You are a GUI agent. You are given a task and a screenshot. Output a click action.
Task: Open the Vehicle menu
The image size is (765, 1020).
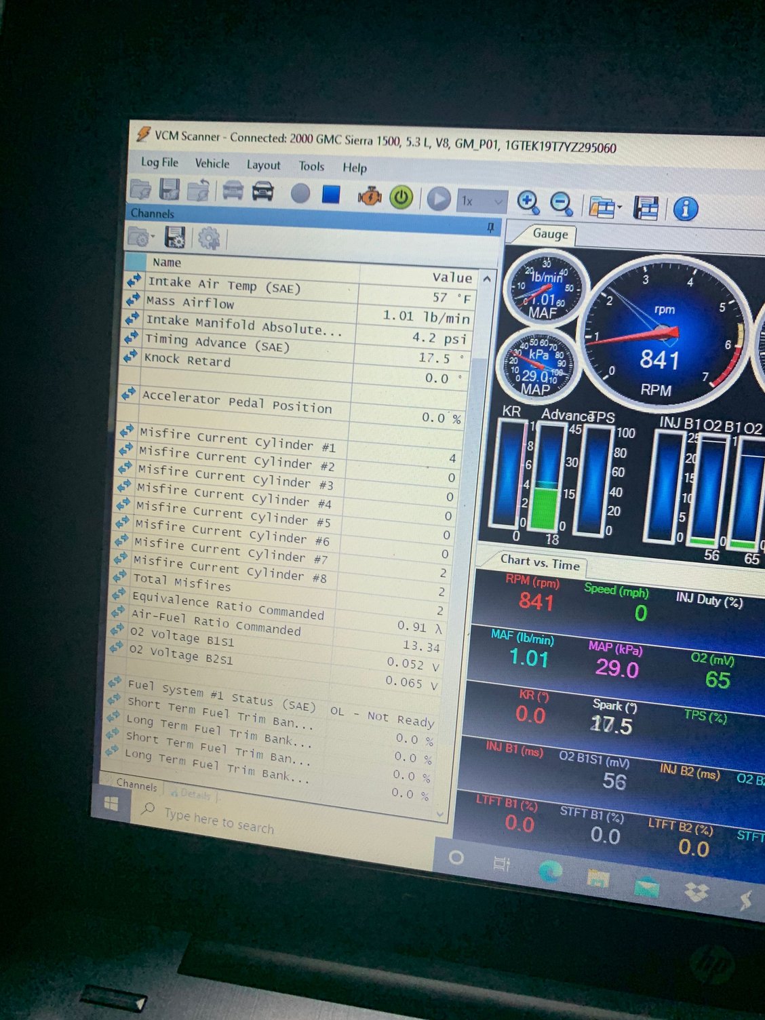(212, 163)
